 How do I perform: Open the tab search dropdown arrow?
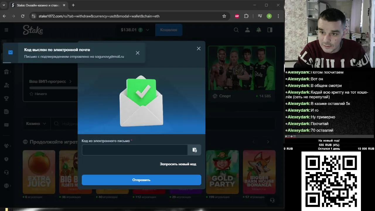(4, 5)
